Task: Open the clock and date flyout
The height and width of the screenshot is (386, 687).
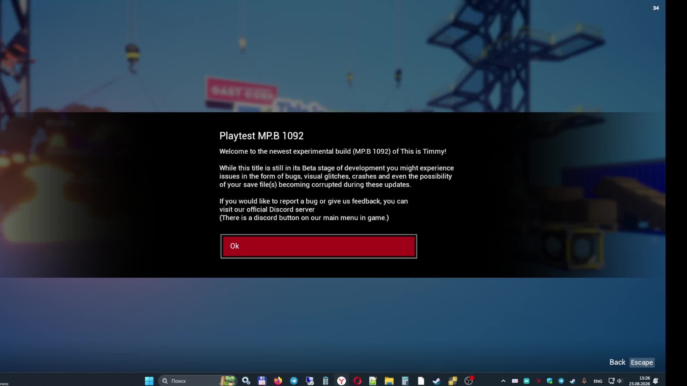Action: pos(639,381)
